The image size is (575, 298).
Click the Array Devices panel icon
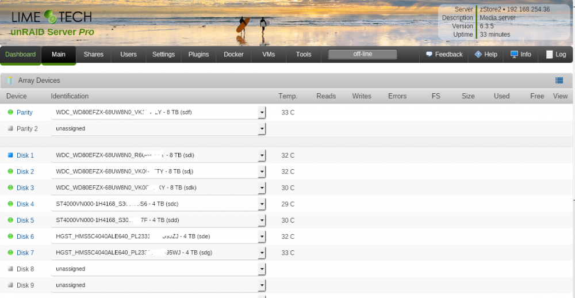pyautogui.click(x=10, y=81)
